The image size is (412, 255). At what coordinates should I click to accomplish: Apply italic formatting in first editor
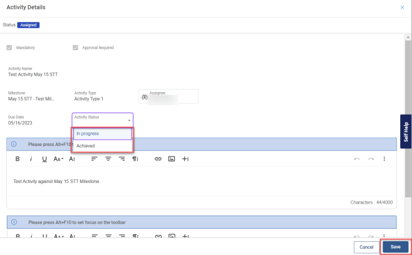(31, 159)
